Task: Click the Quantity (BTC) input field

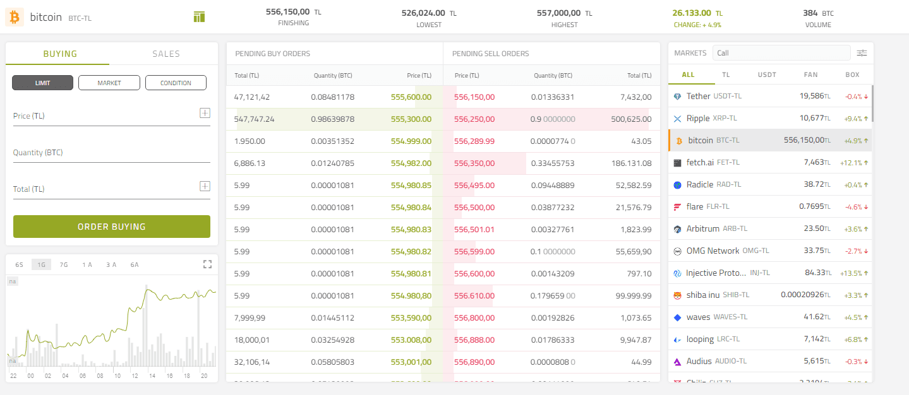Action: click(x=112, y=152)
